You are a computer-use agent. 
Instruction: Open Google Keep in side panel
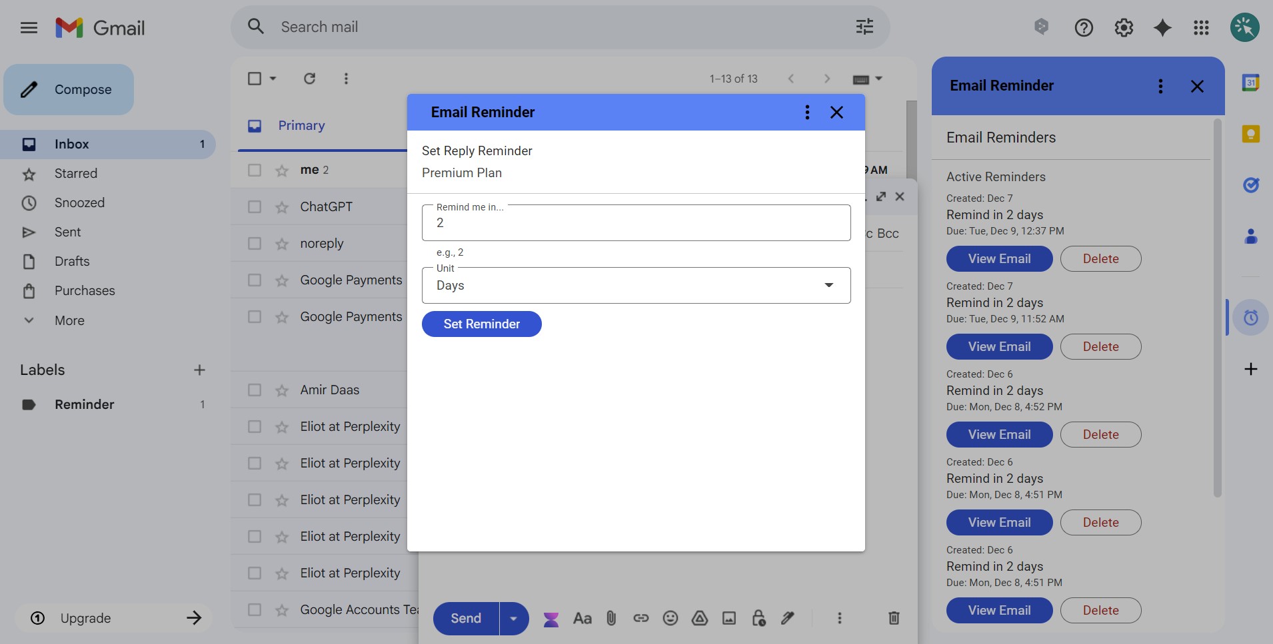coord(1250,134)
